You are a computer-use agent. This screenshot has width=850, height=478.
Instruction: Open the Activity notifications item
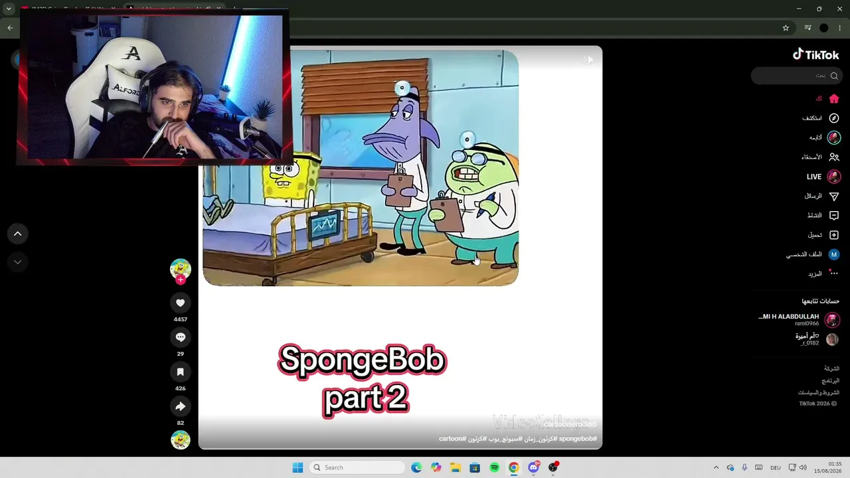823,216
